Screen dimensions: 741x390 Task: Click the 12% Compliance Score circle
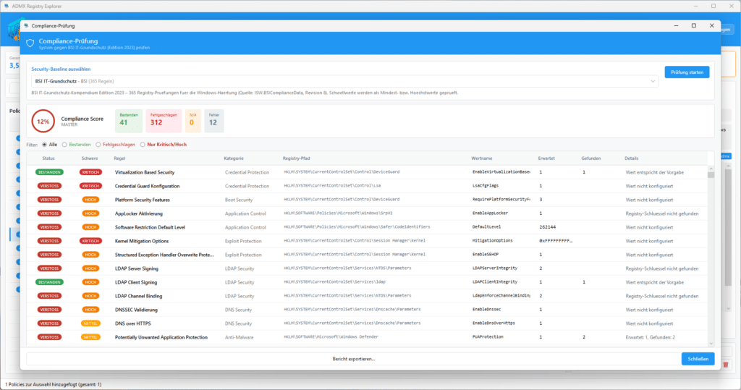point(43,122)
